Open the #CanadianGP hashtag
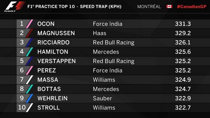 click(x=192, y=7)
